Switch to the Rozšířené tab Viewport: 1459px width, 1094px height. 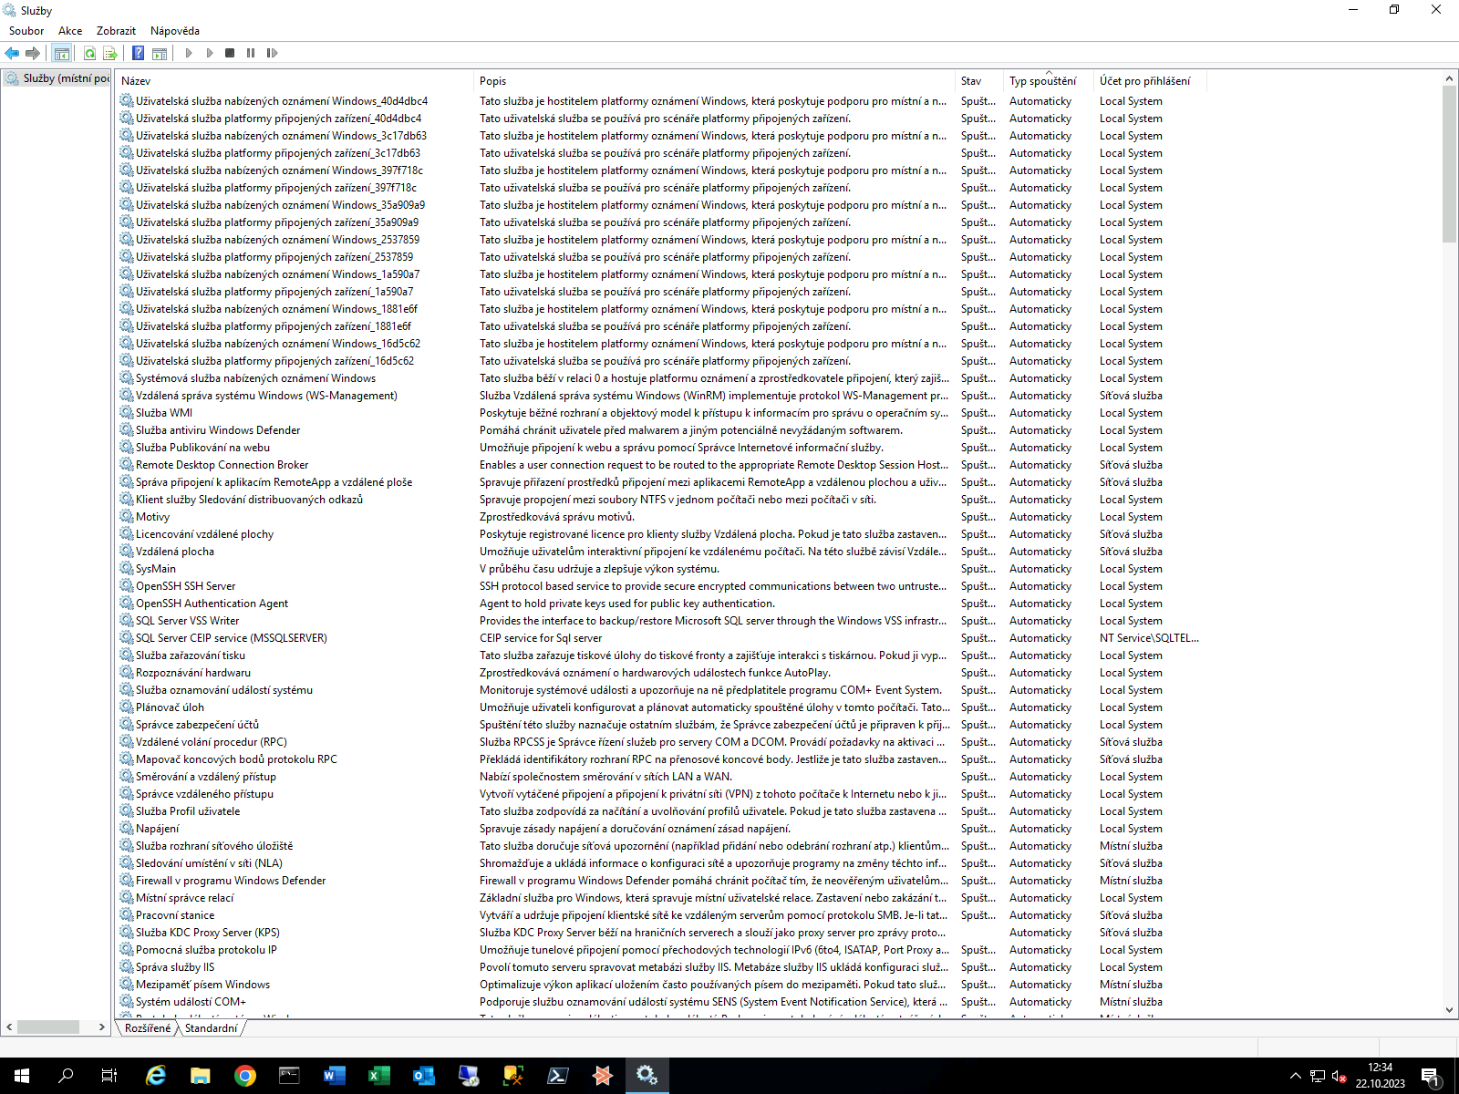[147, 1028]
